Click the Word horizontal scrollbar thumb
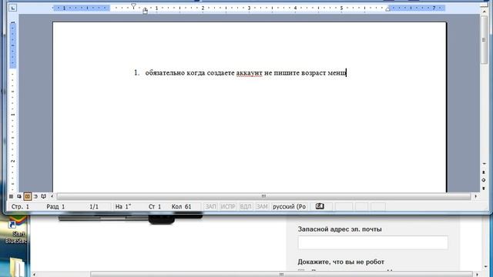Image resolution: width=493 pixels, height=277 pixels. [x=263, y=196]
